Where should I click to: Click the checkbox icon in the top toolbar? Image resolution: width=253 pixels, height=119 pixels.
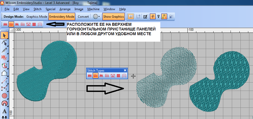click(145, 17)
